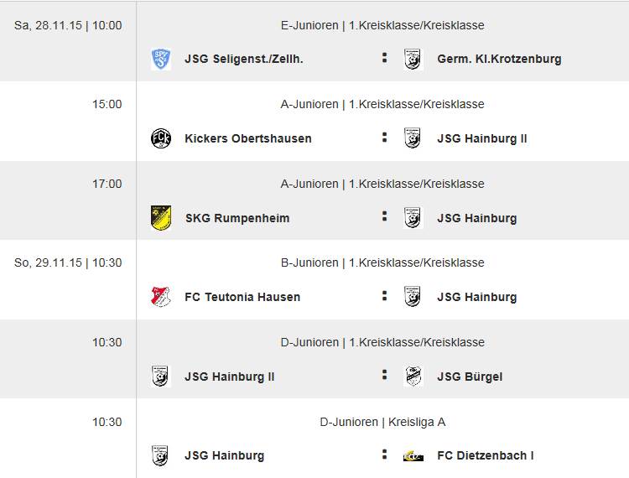Viewport: 629px width, 478px height.
Task: Click the FC Teutonia Hausen red logo
Action: pos(160,297)
